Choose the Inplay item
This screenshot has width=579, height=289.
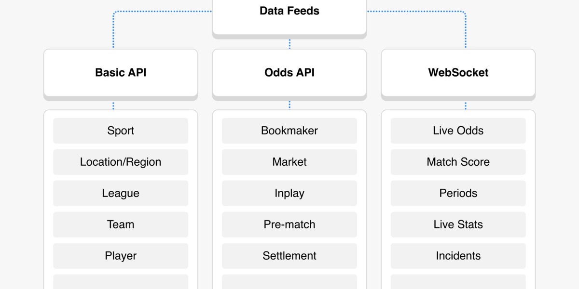coord(289,193)
